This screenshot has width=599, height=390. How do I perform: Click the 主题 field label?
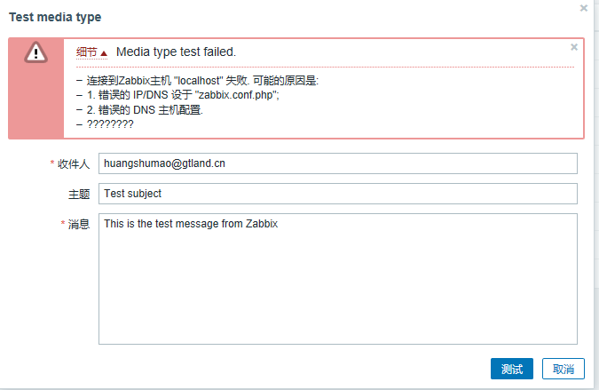(78, 194)
